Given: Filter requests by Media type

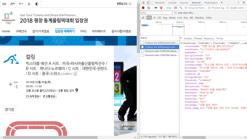Looking at the screenshot, I should 172,18.
